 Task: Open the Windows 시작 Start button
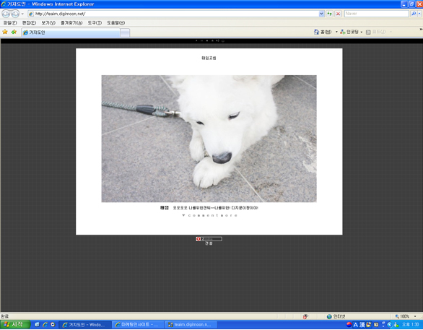[15, 325]
